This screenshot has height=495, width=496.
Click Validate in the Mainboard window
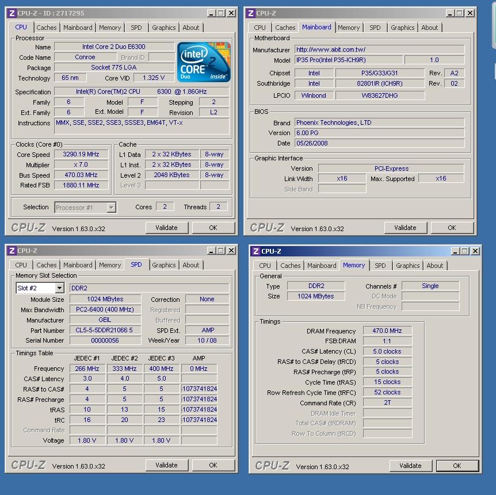pyautogui.click(x=406, y=228)
